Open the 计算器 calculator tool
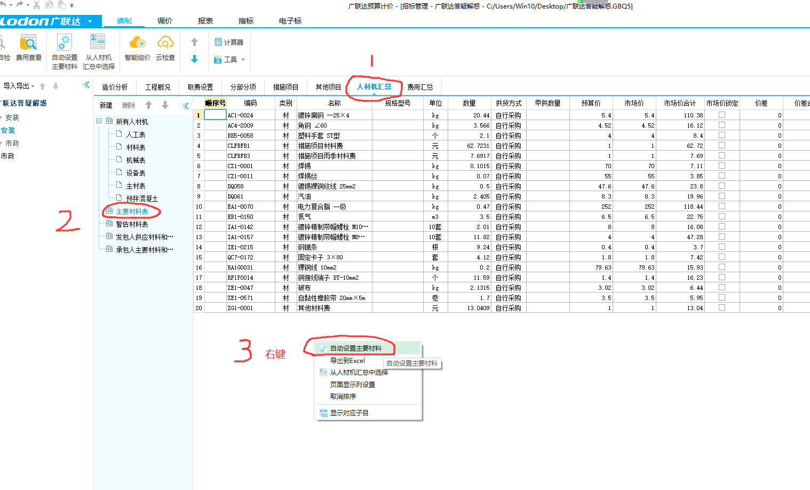 pos(218,42)
